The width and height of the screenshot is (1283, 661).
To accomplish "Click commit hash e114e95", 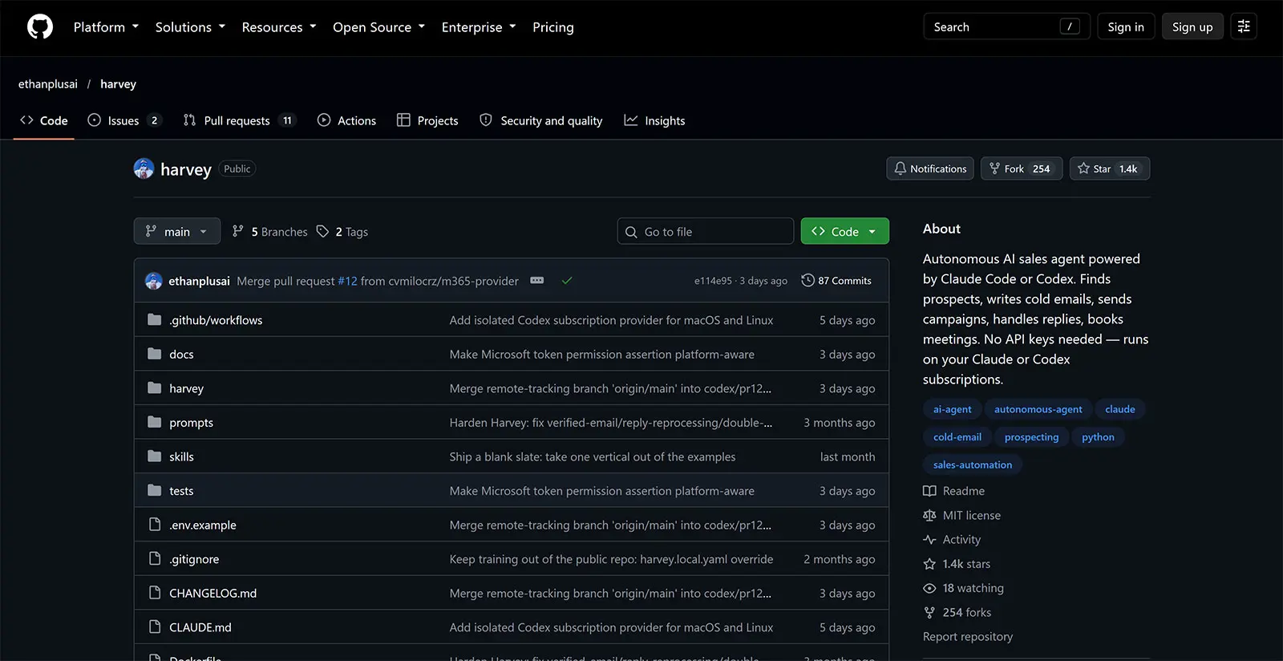I will point(713,281).
